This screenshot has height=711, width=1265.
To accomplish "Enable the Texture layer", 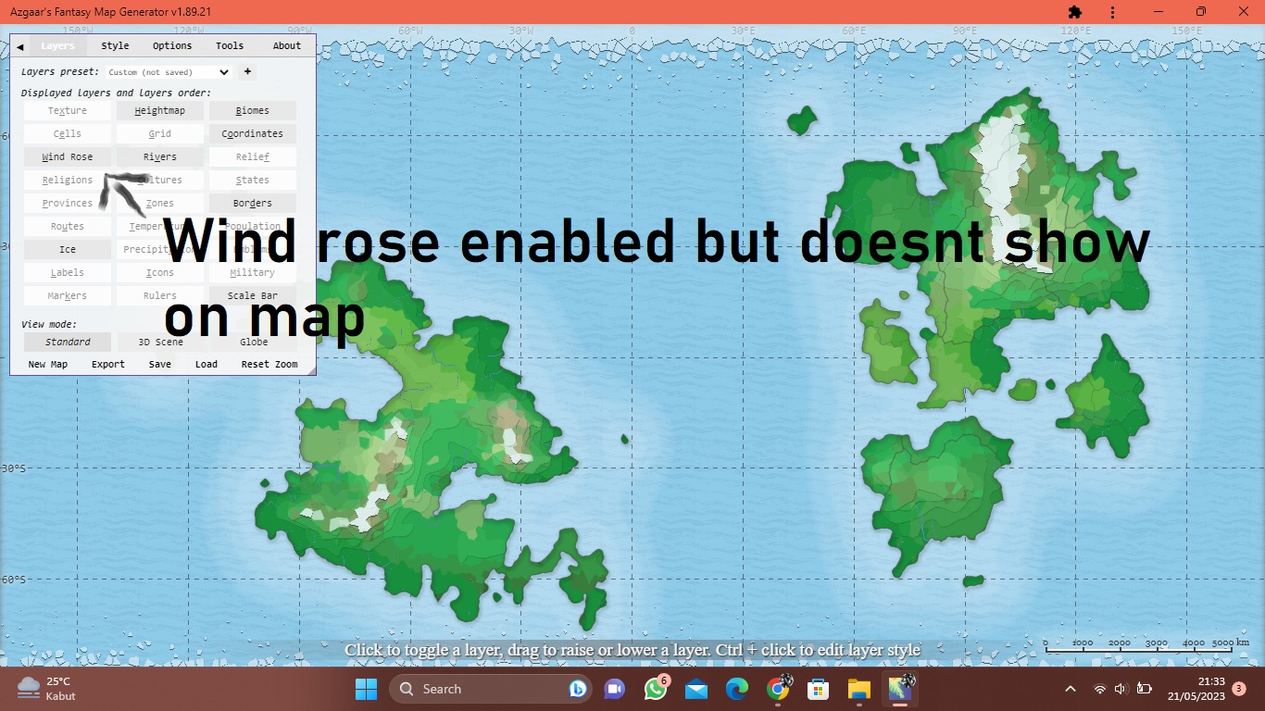I will tap(66, 110).
